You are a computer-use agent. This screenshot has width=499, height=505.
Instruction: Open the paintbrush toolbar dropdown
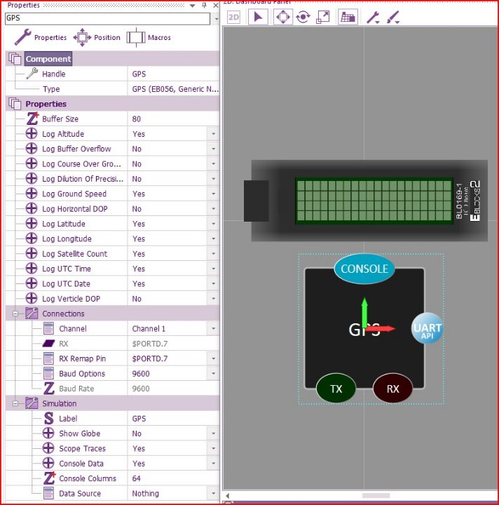pos(392,17)
